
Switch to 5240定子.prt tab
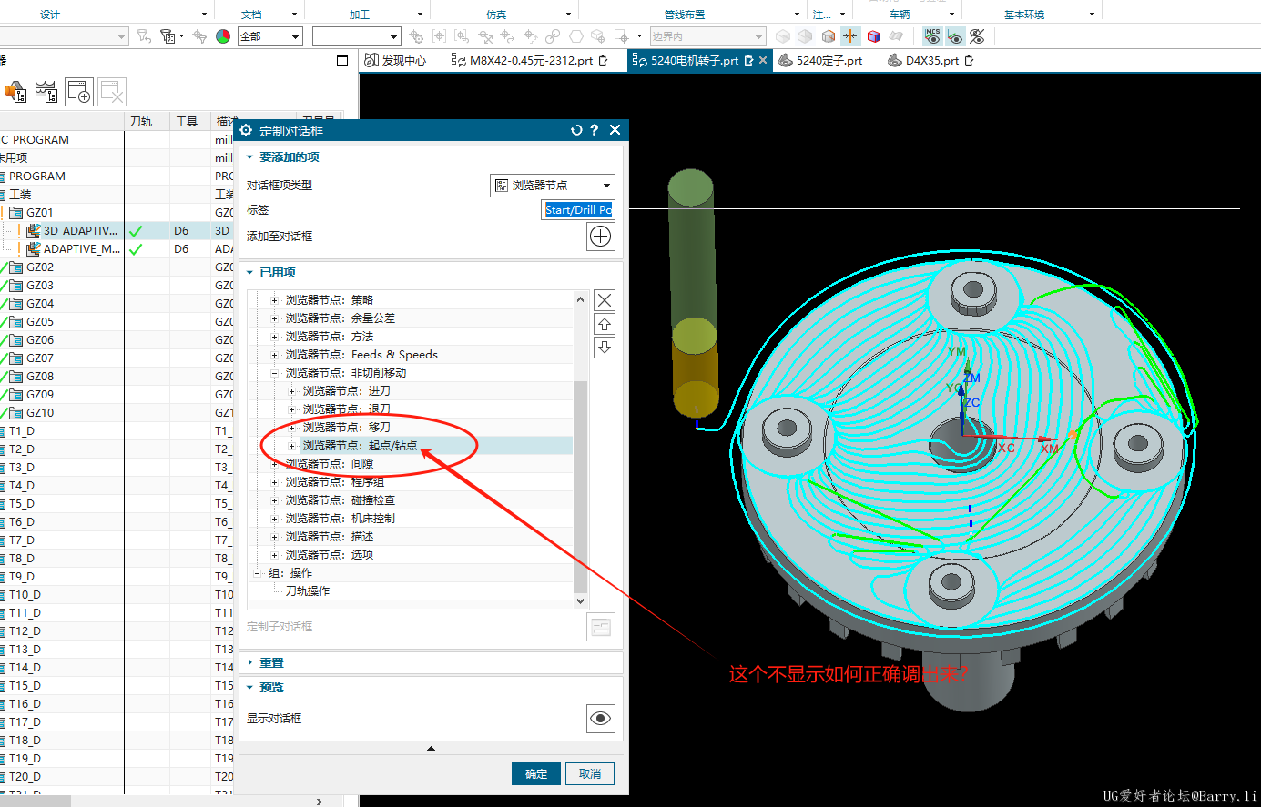(819, 61)
